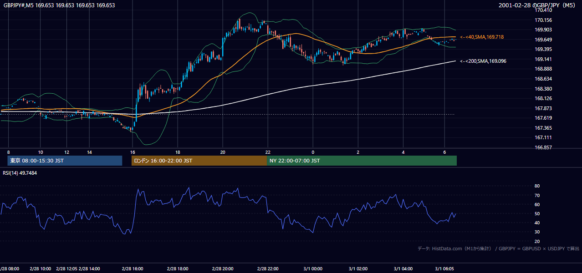Screen dimensions: 582x273
Task: Click the 3/1 00:00 bottom timestamp
Action: coord(313,269)
